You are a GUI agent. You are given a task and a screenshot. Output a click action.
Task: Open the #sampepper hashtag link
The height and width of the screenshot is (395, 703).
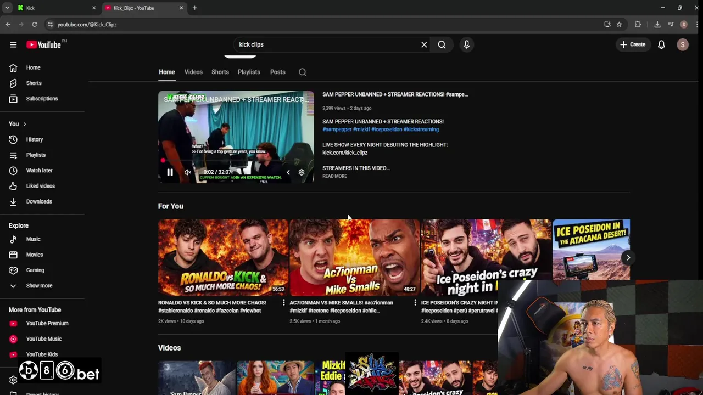337,129
